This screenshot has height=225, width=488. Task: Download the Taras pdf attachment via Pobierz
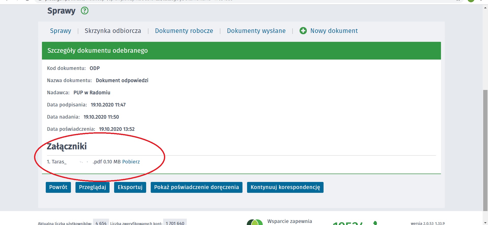(x=131, y=162)
